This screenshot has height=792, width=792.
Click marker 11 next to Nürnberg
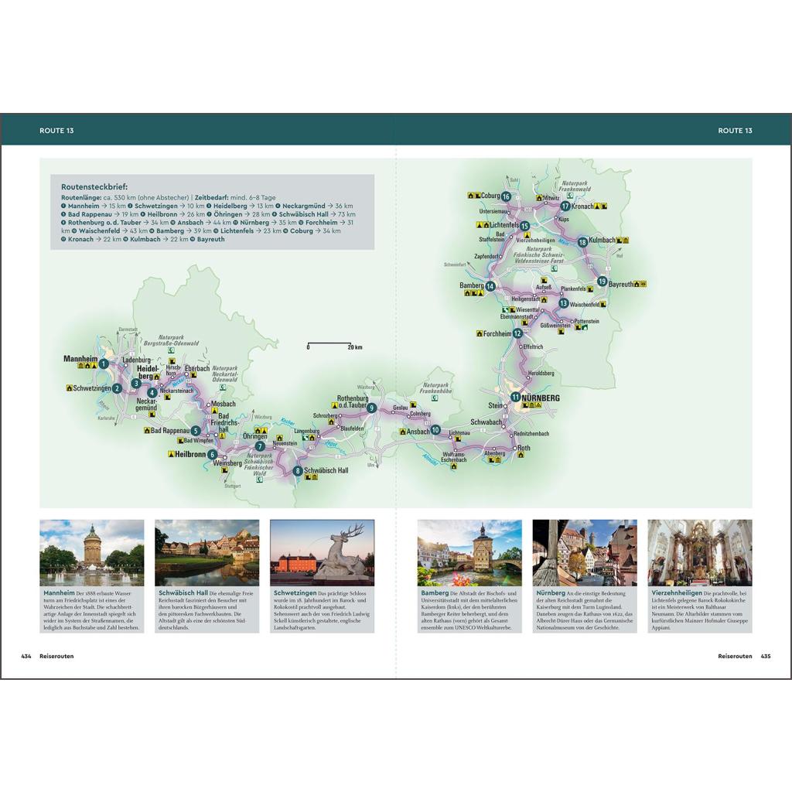(x=515, y=398)
